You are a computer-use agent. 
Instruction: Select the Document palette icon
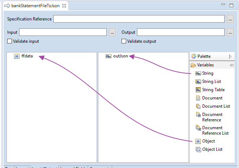[198, 98]
